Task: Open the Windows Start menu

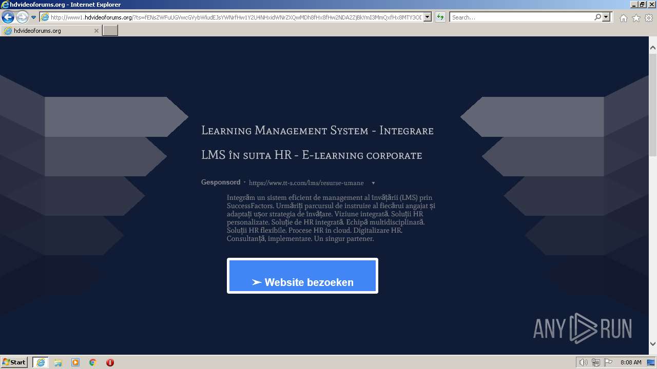Action: pyautogui.click(x=14, y=362)
